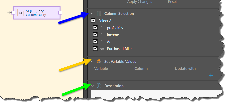Click the text type icon beside Purchased Bike
229x107 pixels.
[102, 49]
